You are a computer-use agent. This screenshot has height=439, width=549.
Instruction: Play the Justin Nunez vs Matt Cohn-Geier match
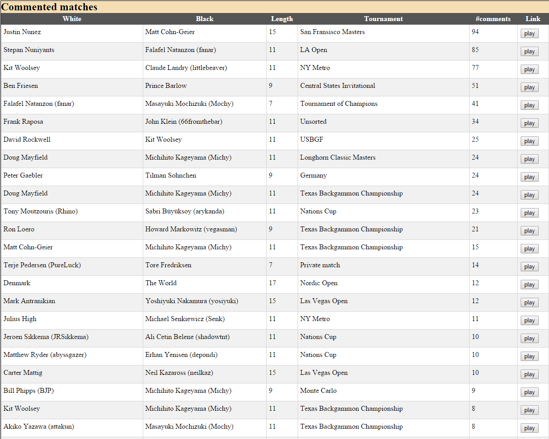pyautogui.click(x=529, y=34)
